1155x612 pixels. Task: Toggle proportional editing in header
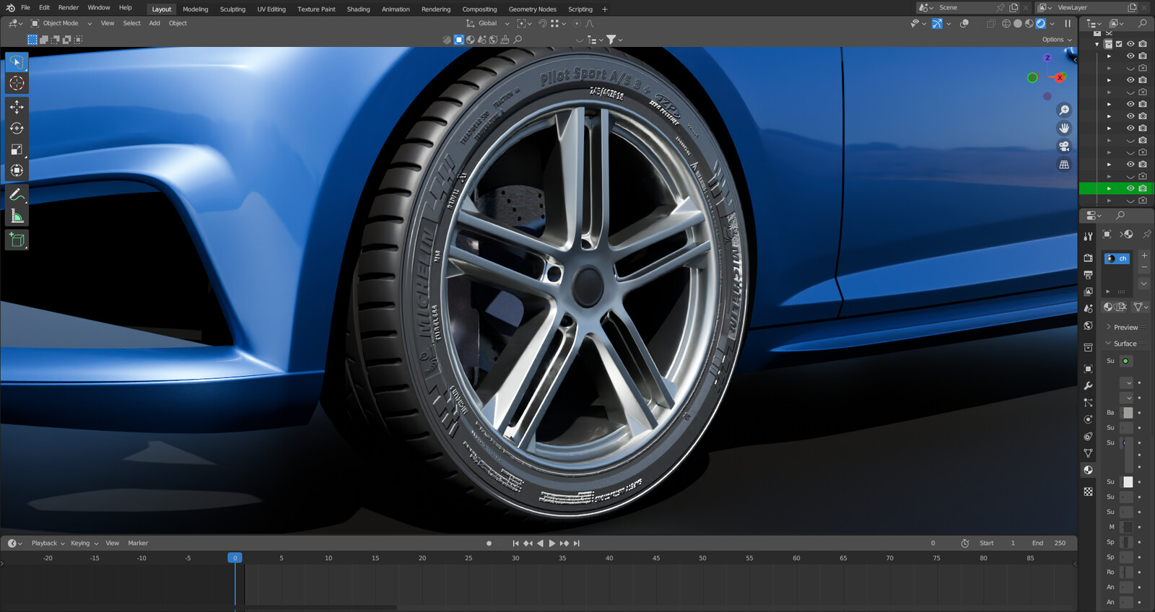click(577, 23)
